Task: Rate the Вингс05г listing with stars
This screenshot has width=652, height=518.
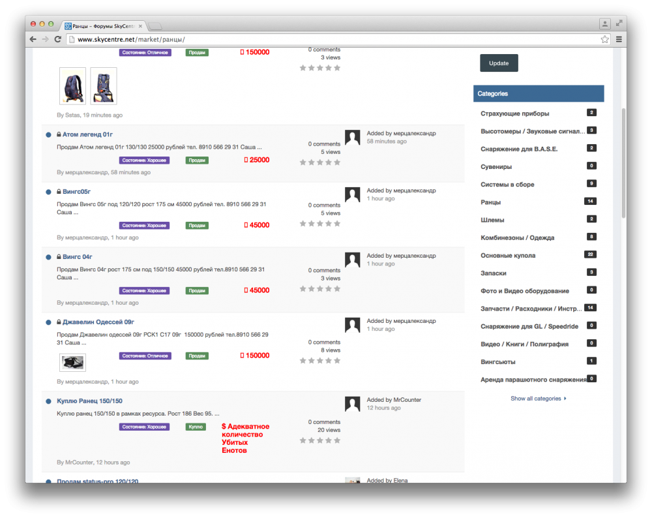Action: tap(319, 223)
